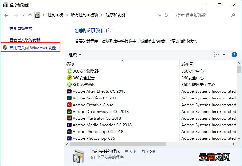Click the window title bar program icon

click(5, 5)
